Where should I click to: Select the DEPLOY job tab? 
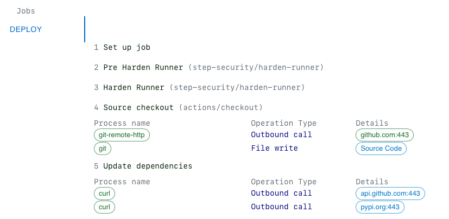point(26,29)
